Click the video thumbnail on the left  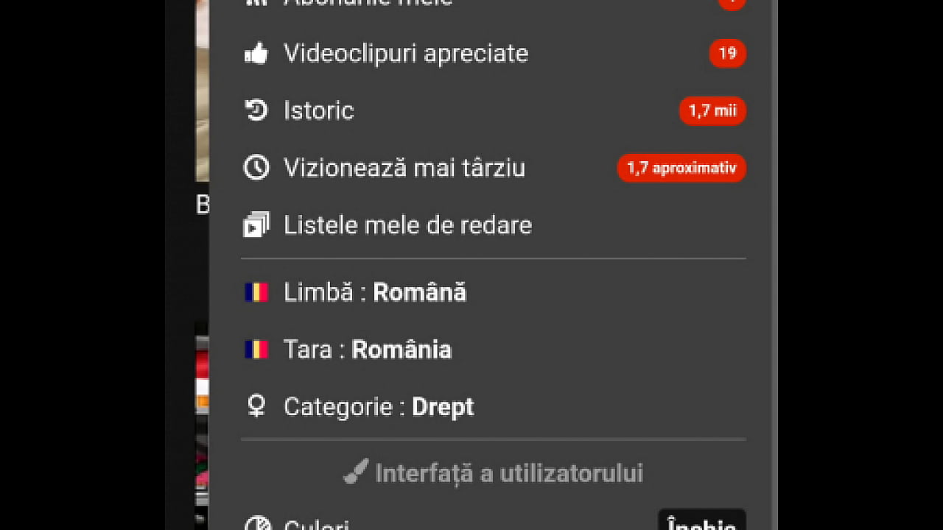[203, 88]
